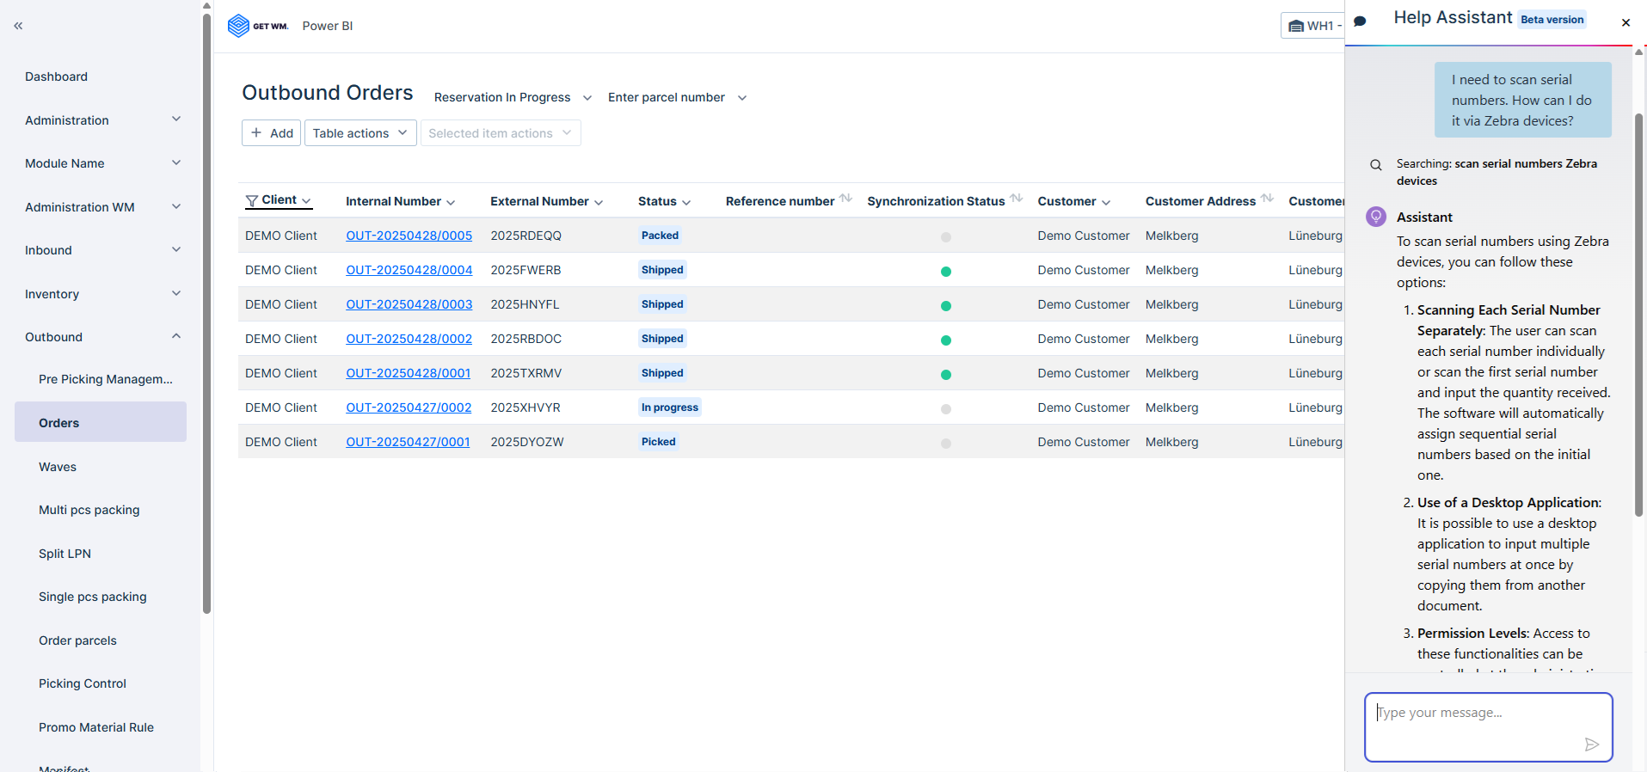Open Customer column menu
Viewport: 1647px width, 772px height.
(x=1106, y=203)
